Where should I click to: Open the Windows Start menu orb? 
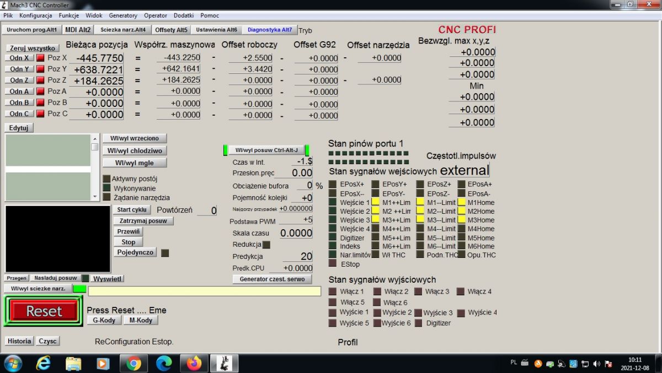(12, 364)
